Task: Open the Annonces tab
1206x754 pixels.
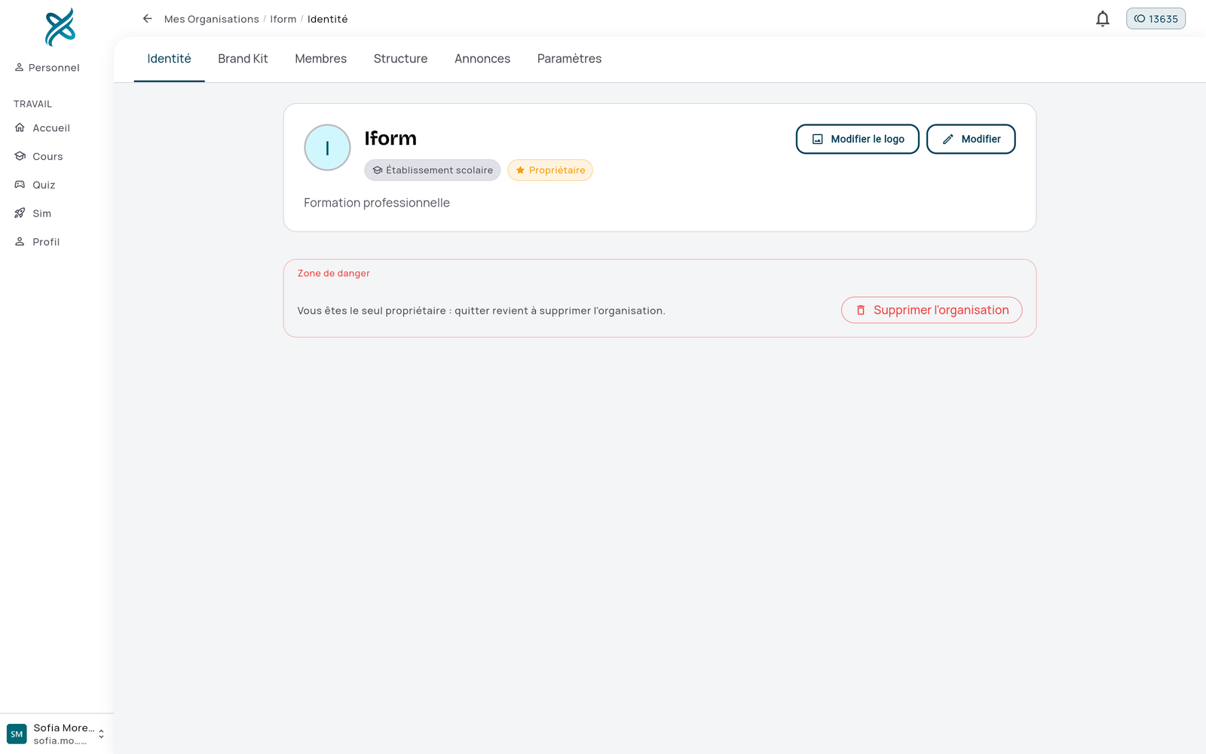Action: tap(482, 59)
